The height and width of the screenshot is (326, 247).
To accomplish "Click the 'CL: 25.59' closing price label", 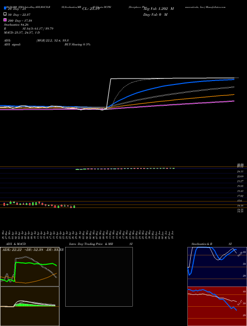I will click(x=91, y=9).
